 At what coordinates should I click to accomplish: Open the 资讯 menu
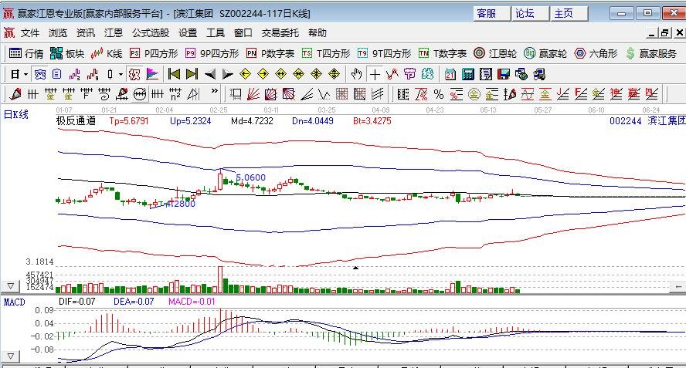(x=85, y=32)
